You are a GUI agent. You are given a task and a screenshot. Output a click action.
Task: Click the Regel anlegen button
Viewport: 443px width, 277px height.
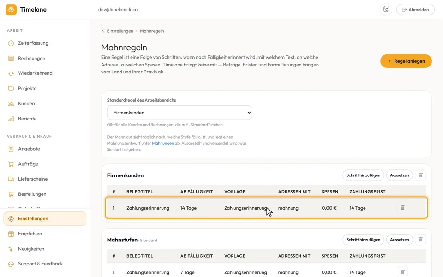pyautogui.click(x=406, y=61)
